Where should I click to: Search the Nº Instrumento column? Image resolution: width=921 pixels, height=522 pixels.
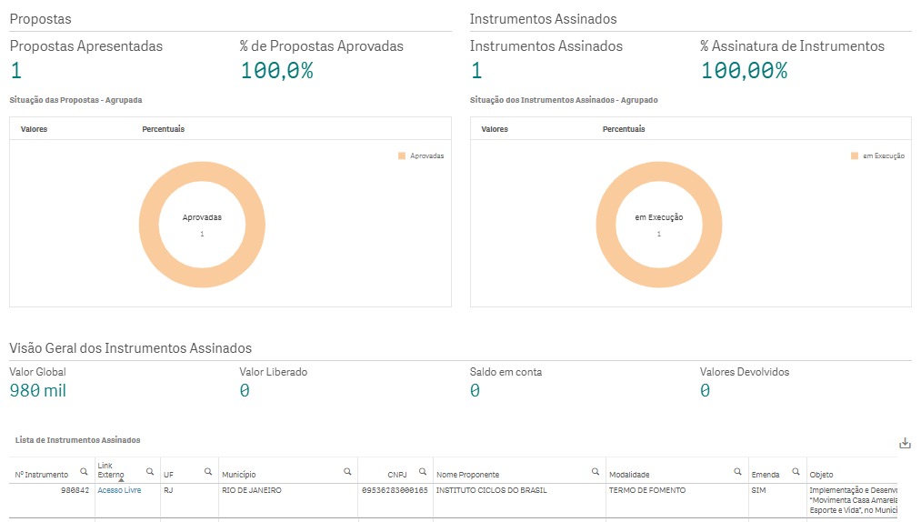click(84, 471)
